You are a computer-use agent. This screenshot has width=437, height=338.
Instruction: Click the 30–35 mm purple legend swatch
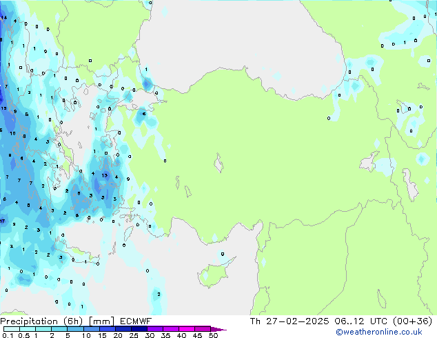tap(154, 329)
